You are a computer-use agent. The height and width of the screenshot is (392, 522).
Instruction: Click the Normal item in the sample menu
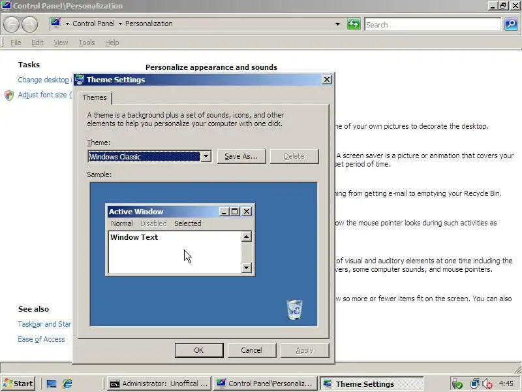[122, 223]
